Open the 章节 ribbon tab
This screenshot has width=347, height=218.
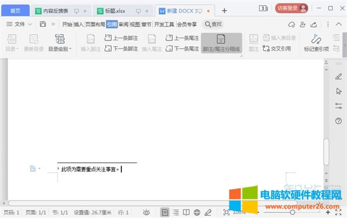point(146,24)
